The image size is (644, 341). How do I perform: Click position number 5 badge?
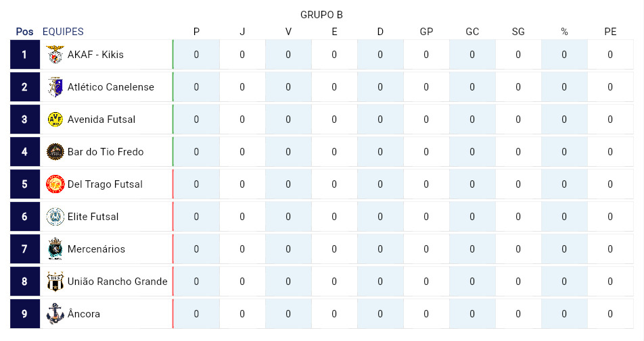(x=24, y=184)
